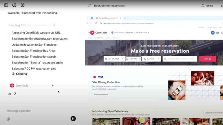Give thumbs down feedback
The height and width of the screenshot is (125, 223).
[x=15, y=94]
